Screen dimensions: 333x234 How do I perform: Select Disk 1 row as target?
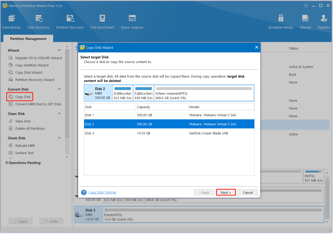pos(169,115)
